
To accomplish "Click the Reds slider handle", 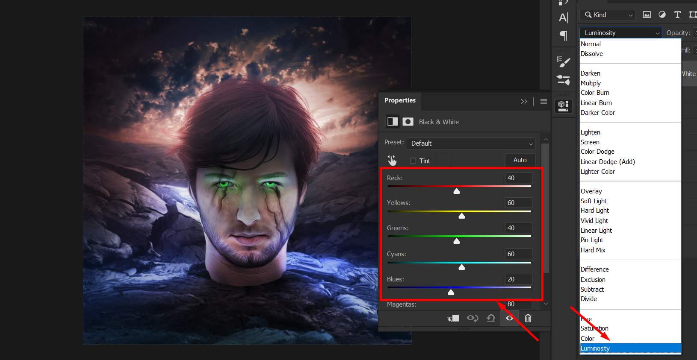I will pyautogui.click(x=457, y=191).
